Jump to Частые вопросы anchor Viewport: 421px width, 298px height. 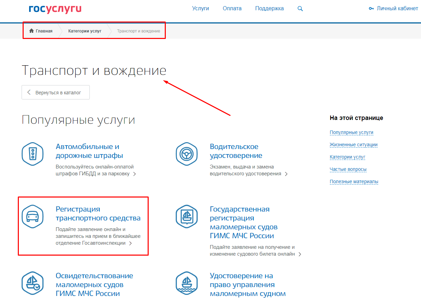coord(348,169)
